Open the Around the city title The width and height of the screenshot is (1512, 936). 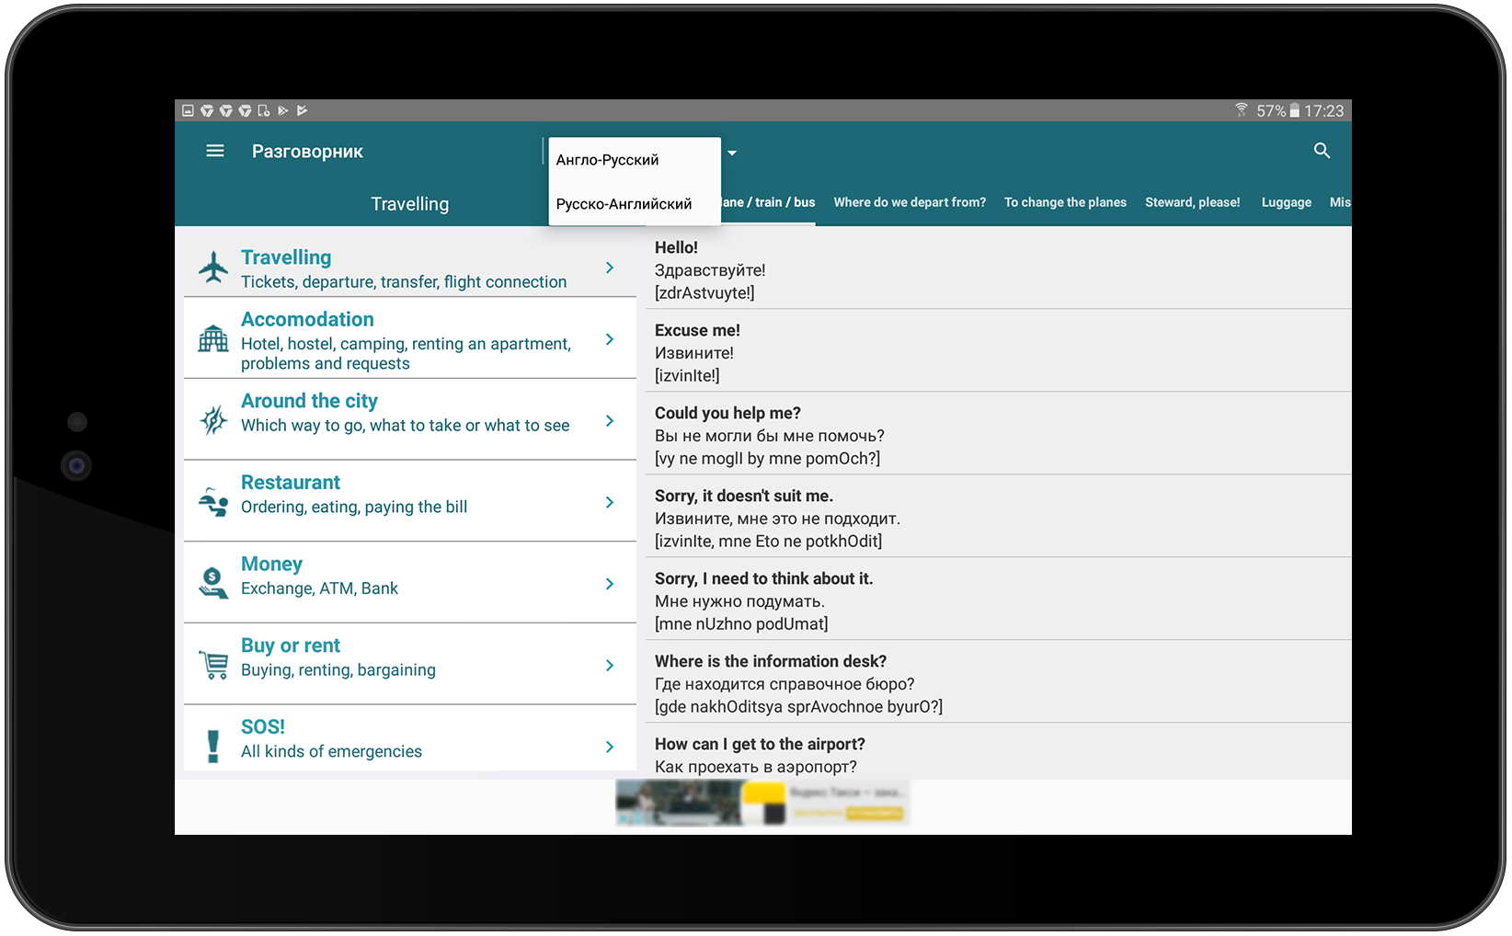pyautogui.click(x=309, y=401)
